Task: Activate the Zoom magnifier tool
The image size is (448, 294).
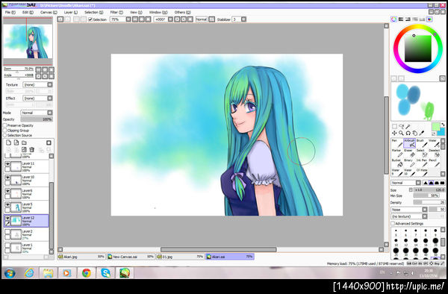Action: [x=402, y=133]
